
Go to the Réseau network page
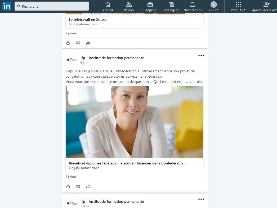(x=129, y=7)
